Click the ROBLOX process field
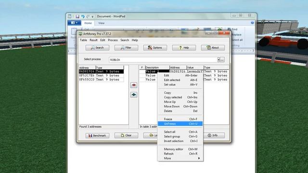The height and width of the screenshot is (173, 308). pyautogui.click(x=163, y=60)
